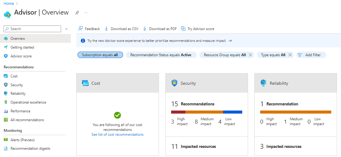Click See list of cost recommendations link

click(117, 135)
